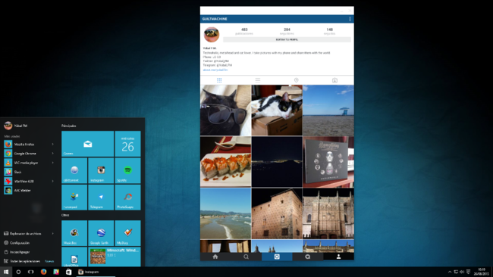Screen dimensions: 493x277
Task: Launch the Spotify tile in Start menu
Action: pos(127,170)
